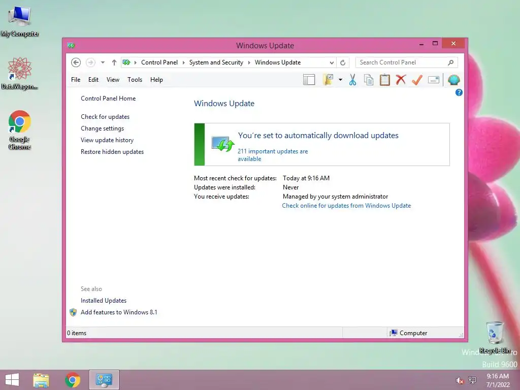
Task: Go up one level with up arrow
Action: [x=114, y=62]
